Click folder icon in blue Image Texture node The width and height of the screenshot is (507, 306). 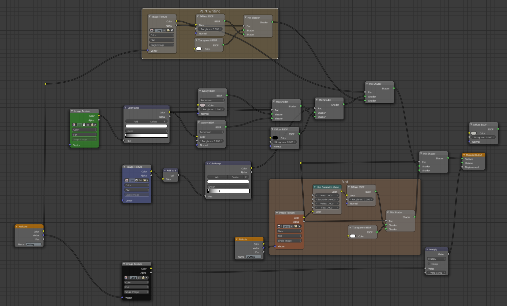click(144, 180)
